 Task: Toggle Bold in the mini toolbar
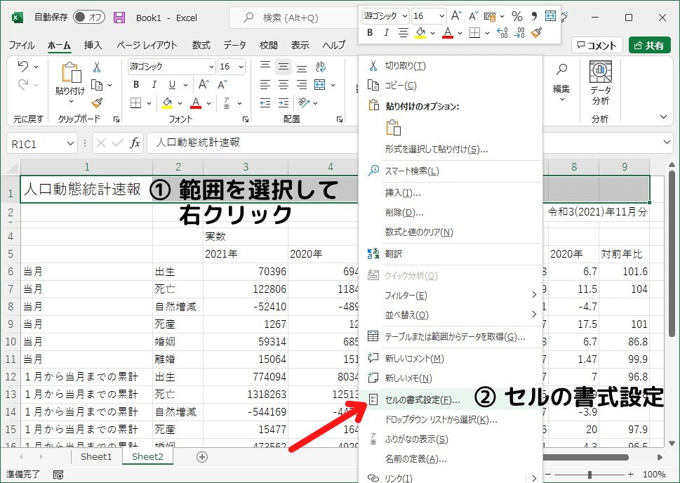[370, 32]
